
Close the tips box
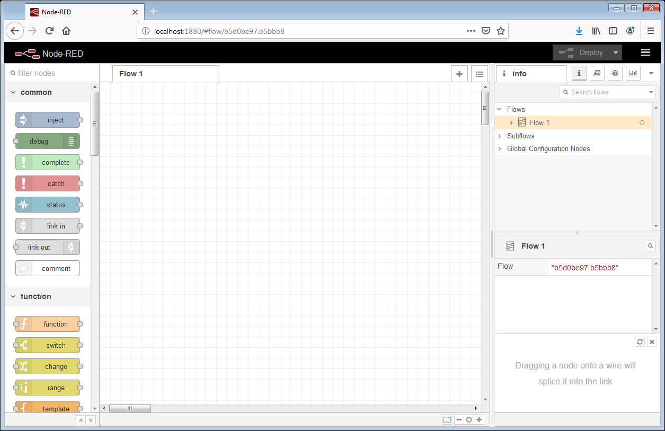point(652,342)
